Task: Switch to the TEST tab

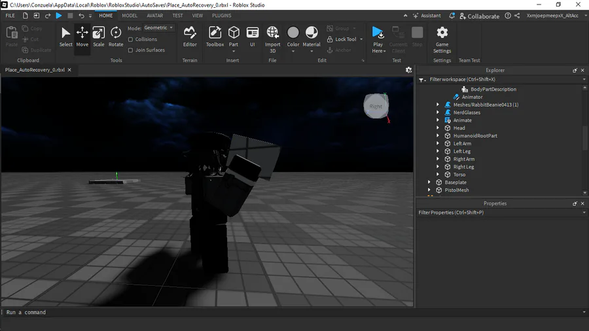Action: [177, 16]
